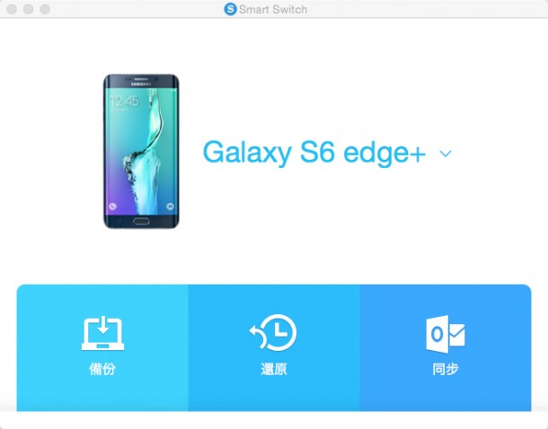
Task: Choose the 備份 backup label
Action: (x=102, y=369)
